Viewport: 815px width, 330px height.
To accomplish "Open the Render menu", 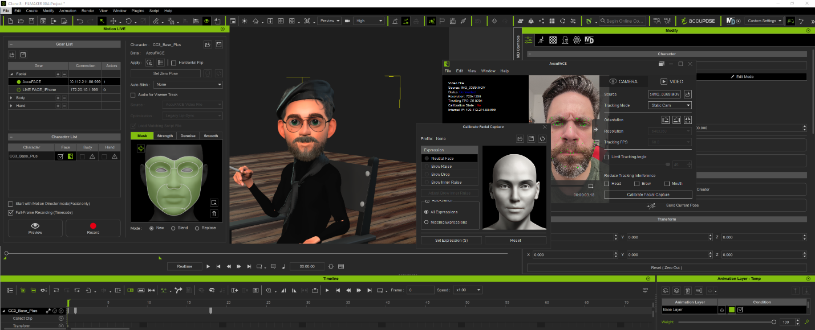I will click(x=88, y=11).
